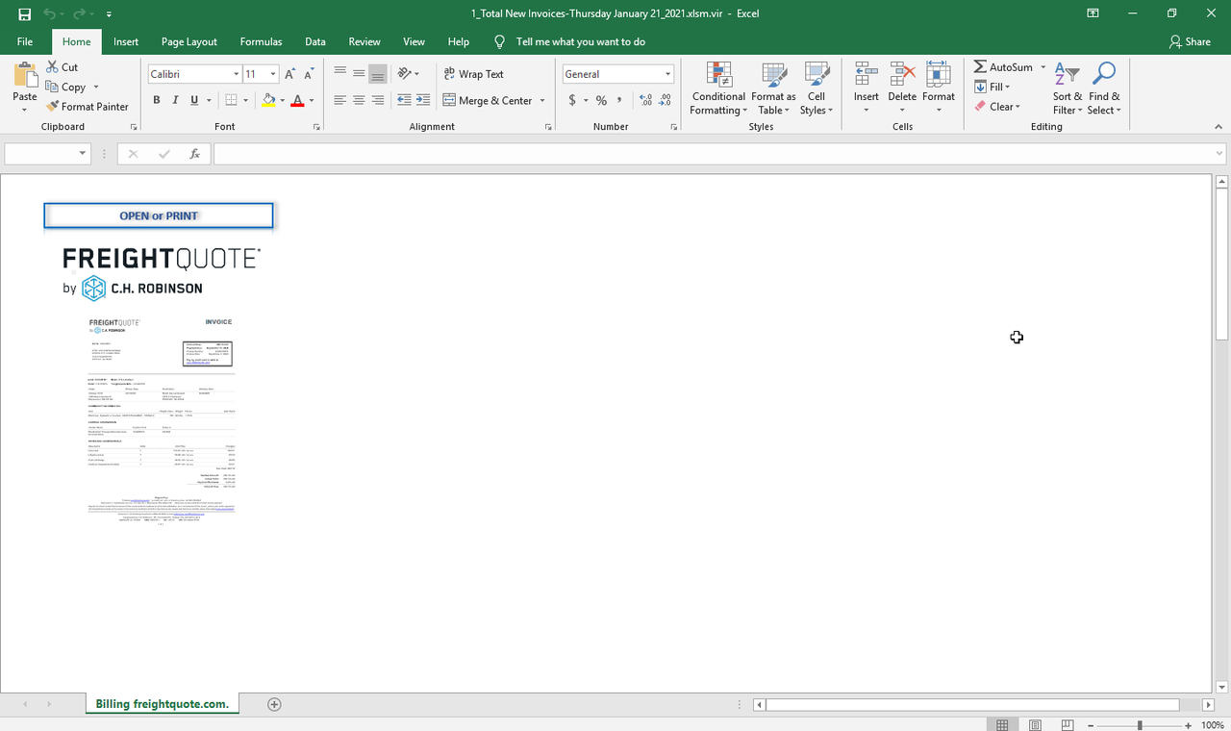1231x731 pixels.
Task: Click the Paste clipboard icon
Action: pyautogui.click(x=25, y=75)
